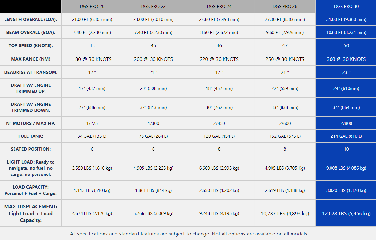Viewport: 376px width, 240px height.
Task: Click the Max Displacement row label
Action: point(31,213)
